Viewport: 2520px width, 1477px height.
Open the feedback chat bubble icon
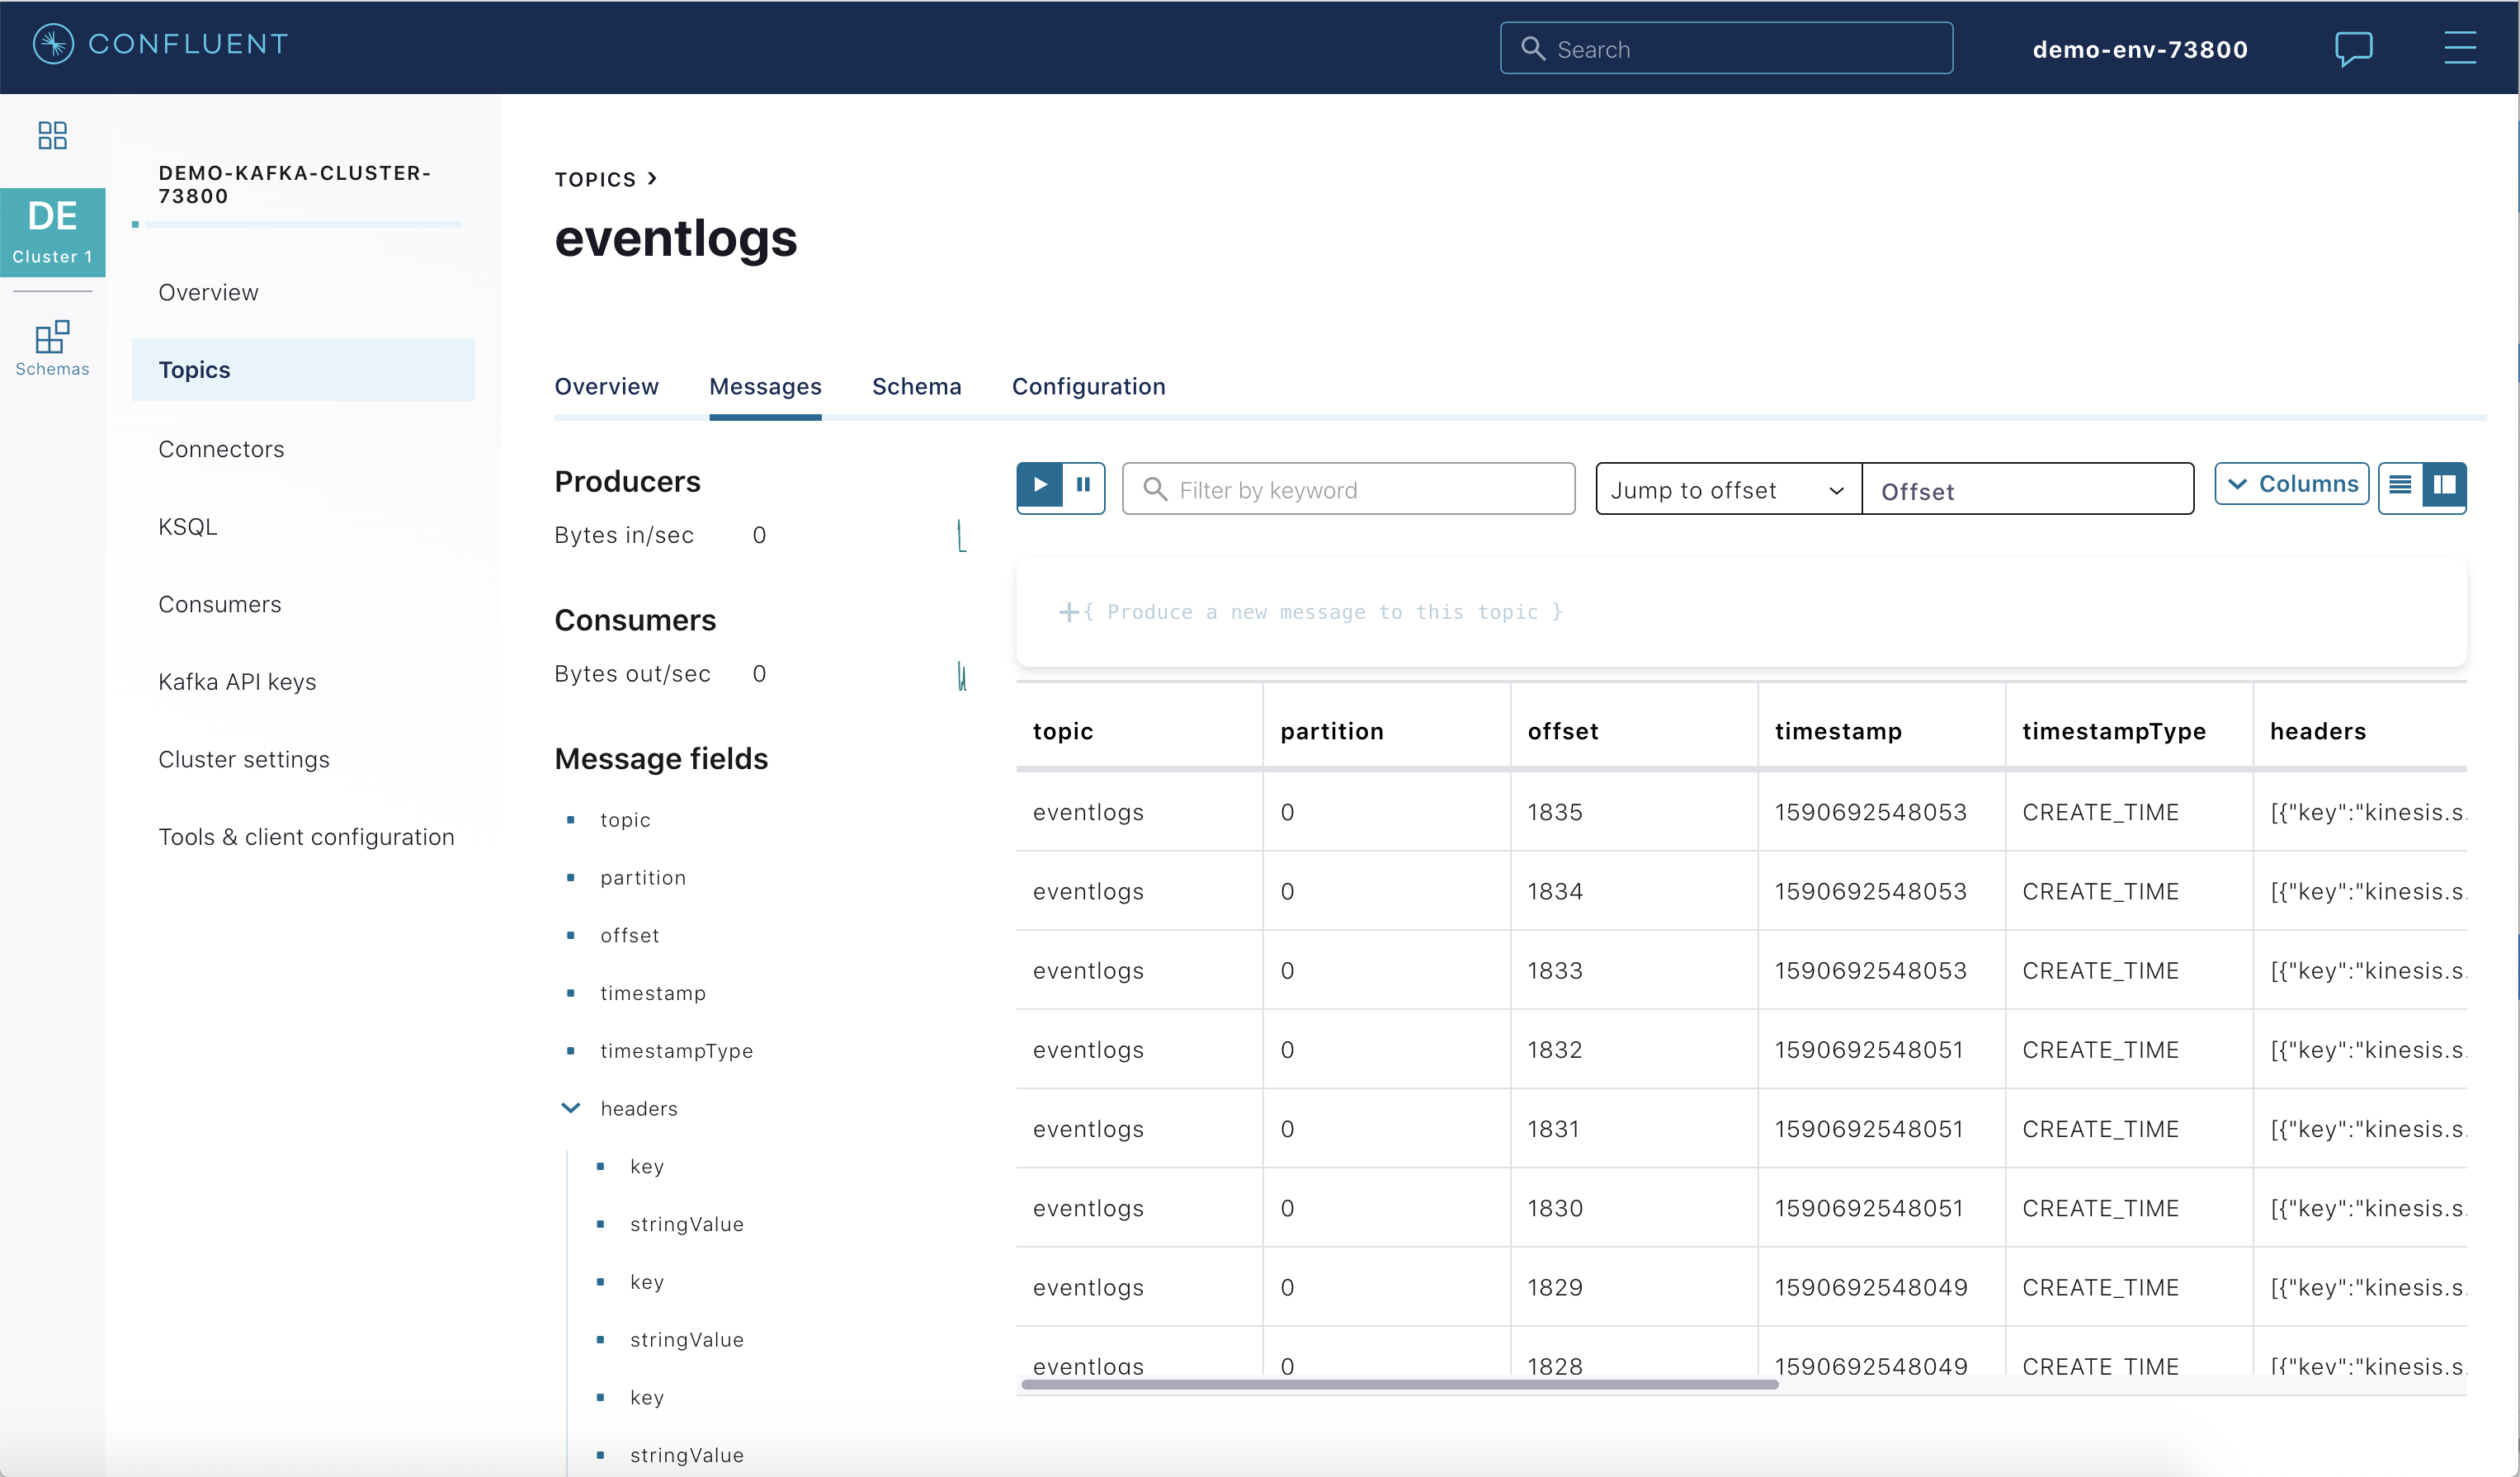[x=2353, y=48]
